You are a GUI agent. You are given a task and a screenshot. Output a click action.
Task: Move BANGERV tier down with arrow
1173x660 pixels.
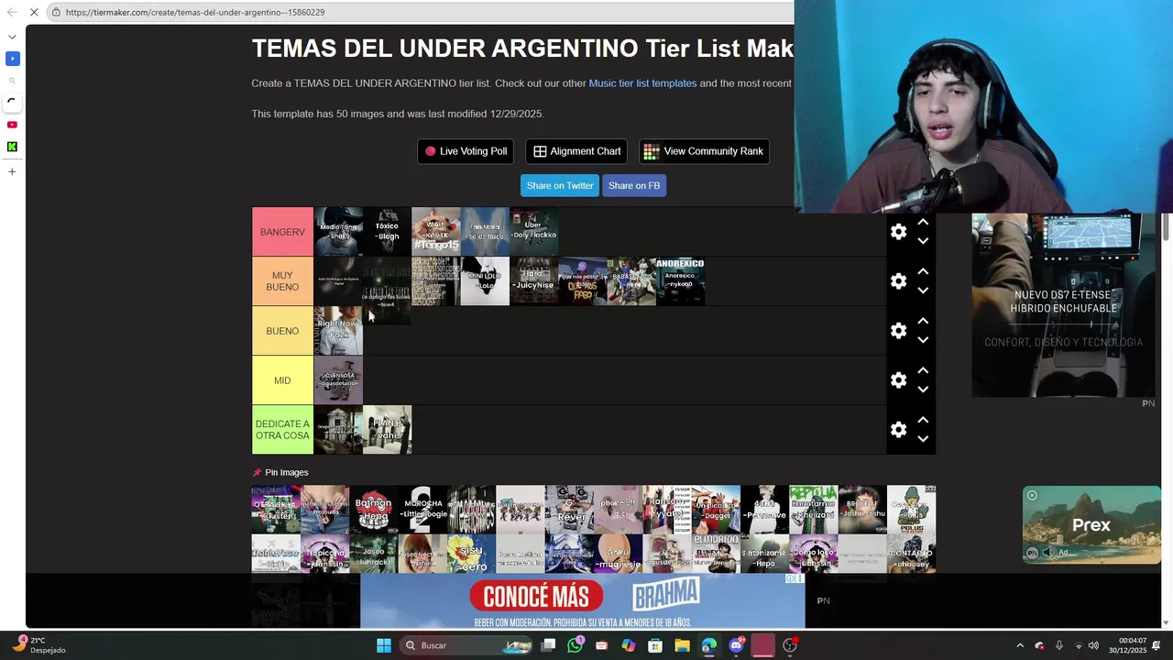point(923,241)
